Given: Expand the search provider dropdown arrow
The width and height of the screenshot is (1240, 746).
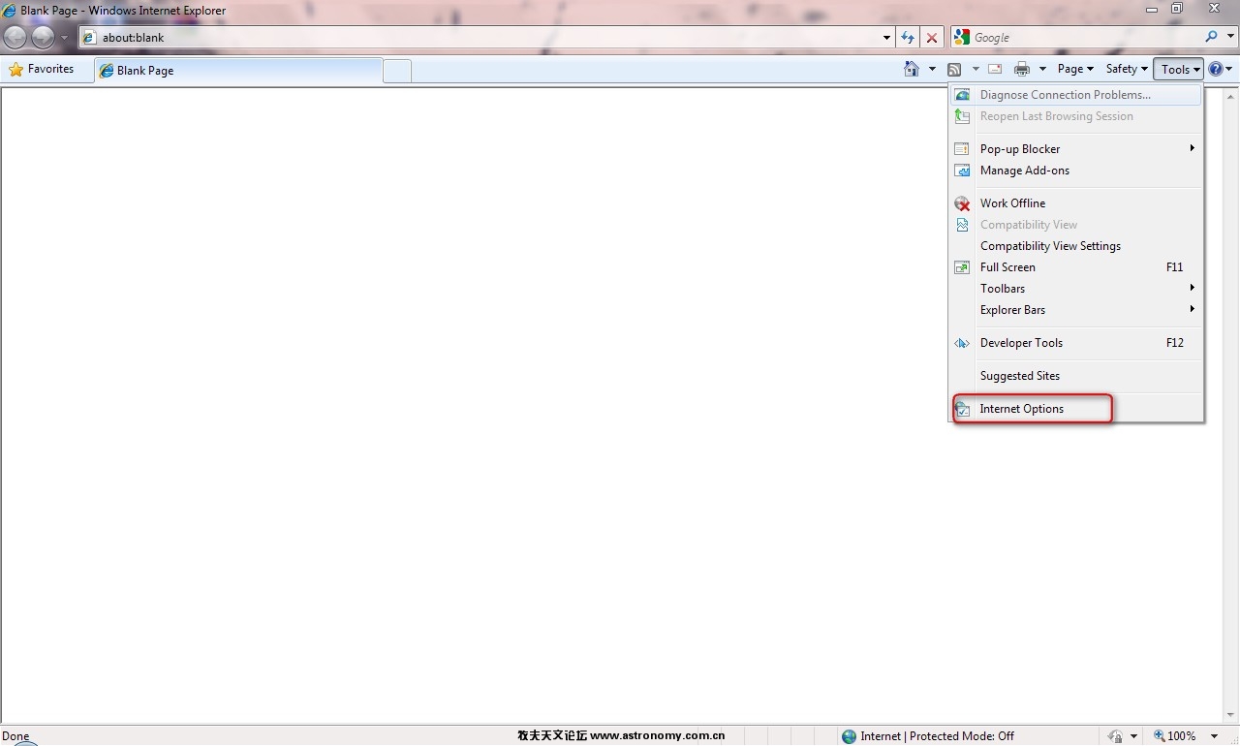Looking at the screenshot, I should [x=1229, y=37].
